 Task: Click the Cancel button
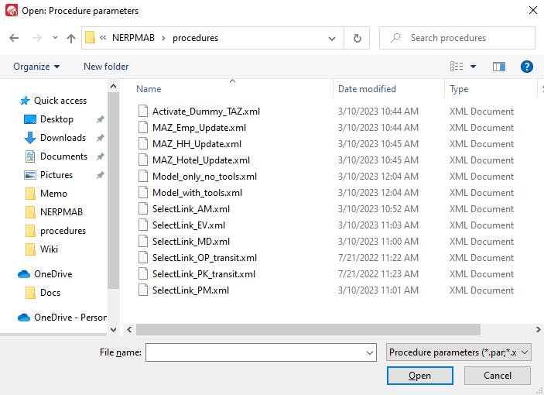pyautogui.click(x=497, y=376)
